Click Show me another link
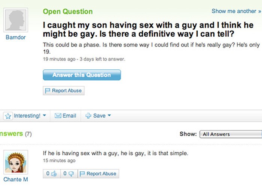 [236, 11]
